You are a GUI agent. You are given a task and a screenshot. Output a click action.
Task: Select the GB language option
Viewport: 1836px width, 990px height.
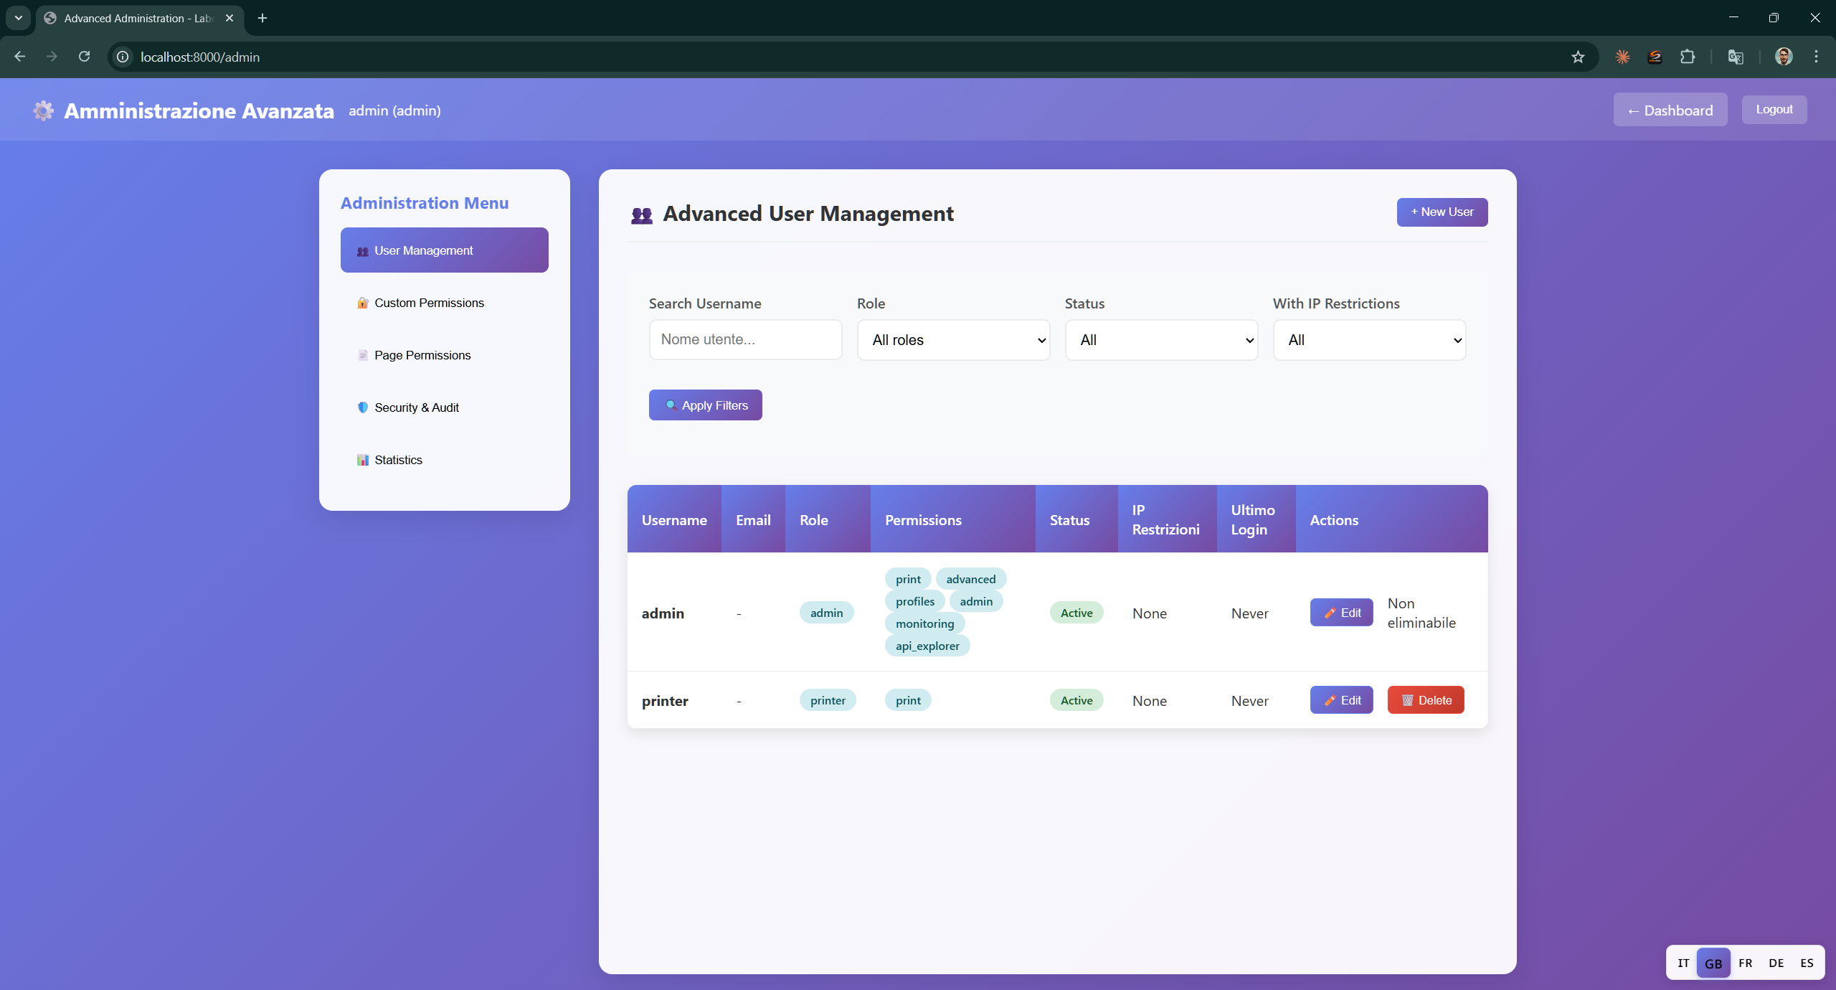click(x=1713, y=963)
